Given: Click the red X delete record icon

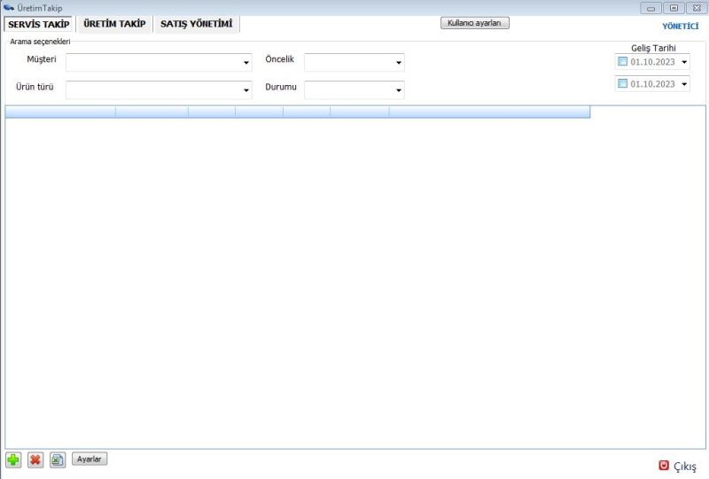Looking at the screenshot, I should click(35, 460).
